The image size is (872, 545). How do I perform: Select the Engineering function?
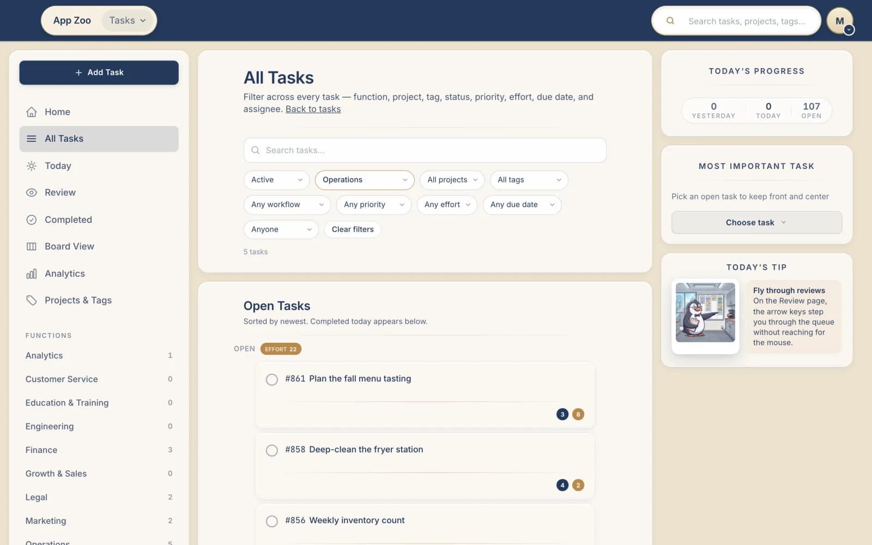[99, 426]
